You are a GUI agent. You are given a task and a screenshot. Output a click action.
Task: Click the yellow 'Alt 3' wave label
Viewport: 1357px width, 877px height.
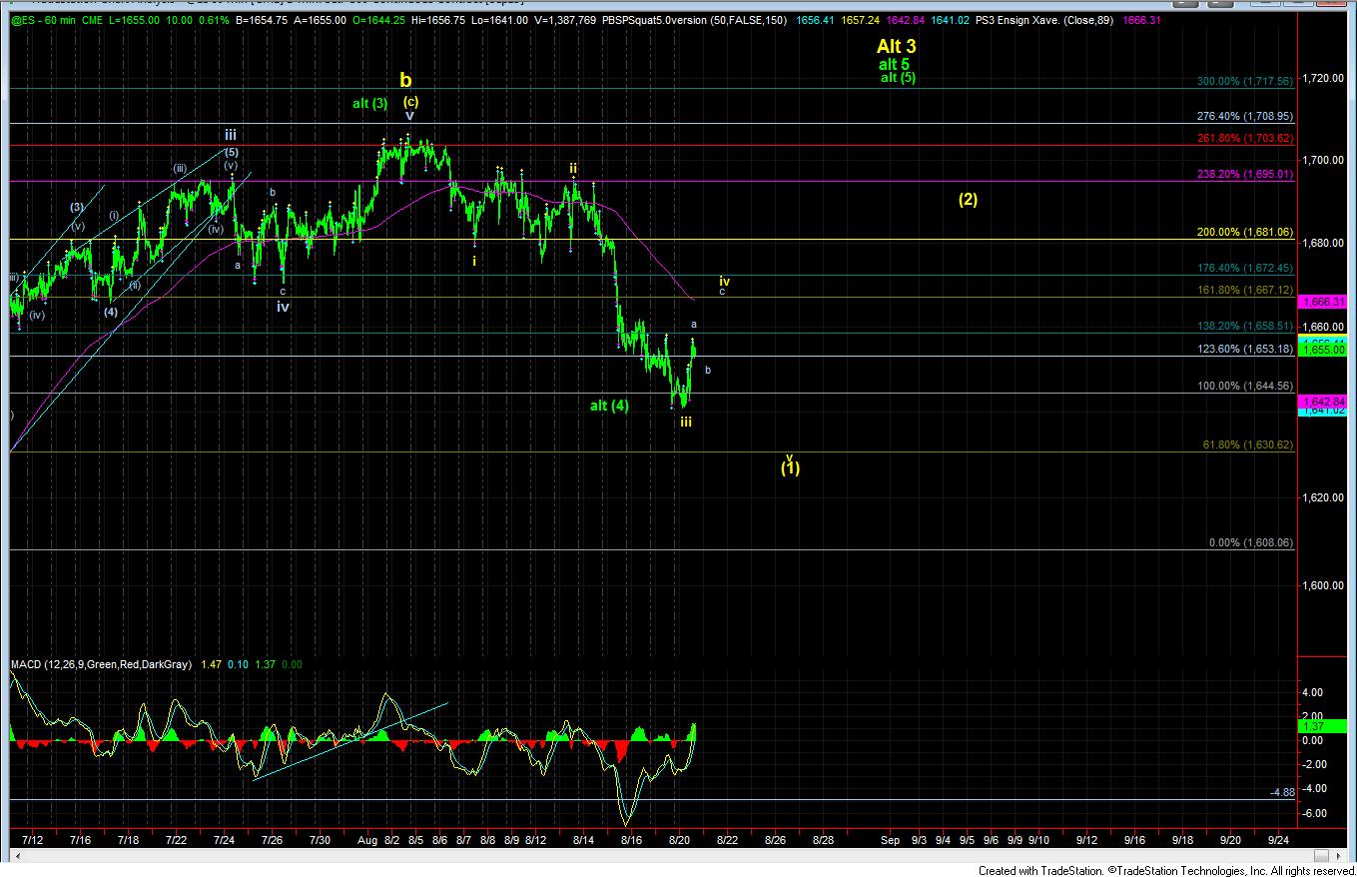pyautogui.click(x=896, y=46)
